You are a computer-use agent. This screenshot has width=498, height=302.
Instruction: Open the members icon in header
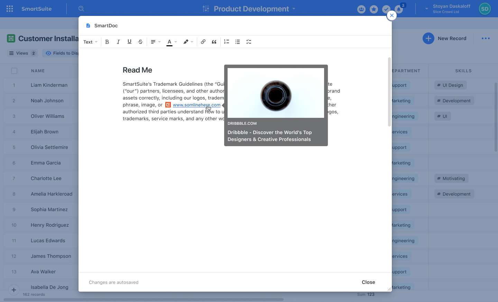(x=361, y=9)
